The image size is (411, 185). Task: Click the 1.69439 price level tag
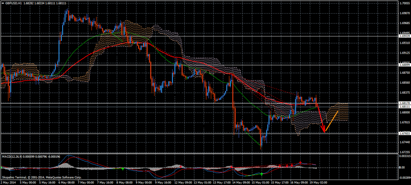click(x=404, y=36)
